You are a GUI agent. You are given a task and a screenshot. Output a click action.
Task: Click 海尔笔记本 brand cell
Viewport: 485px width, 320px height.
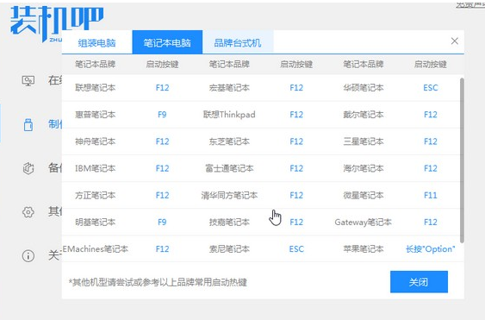pos(364,168)
